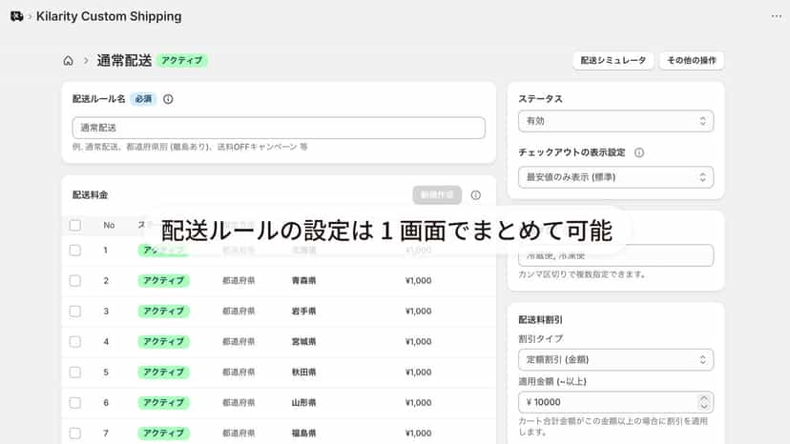790x444 pixels.
Task: Click アクティブ badge in 宮城県 row
Action: coord(163,342)
